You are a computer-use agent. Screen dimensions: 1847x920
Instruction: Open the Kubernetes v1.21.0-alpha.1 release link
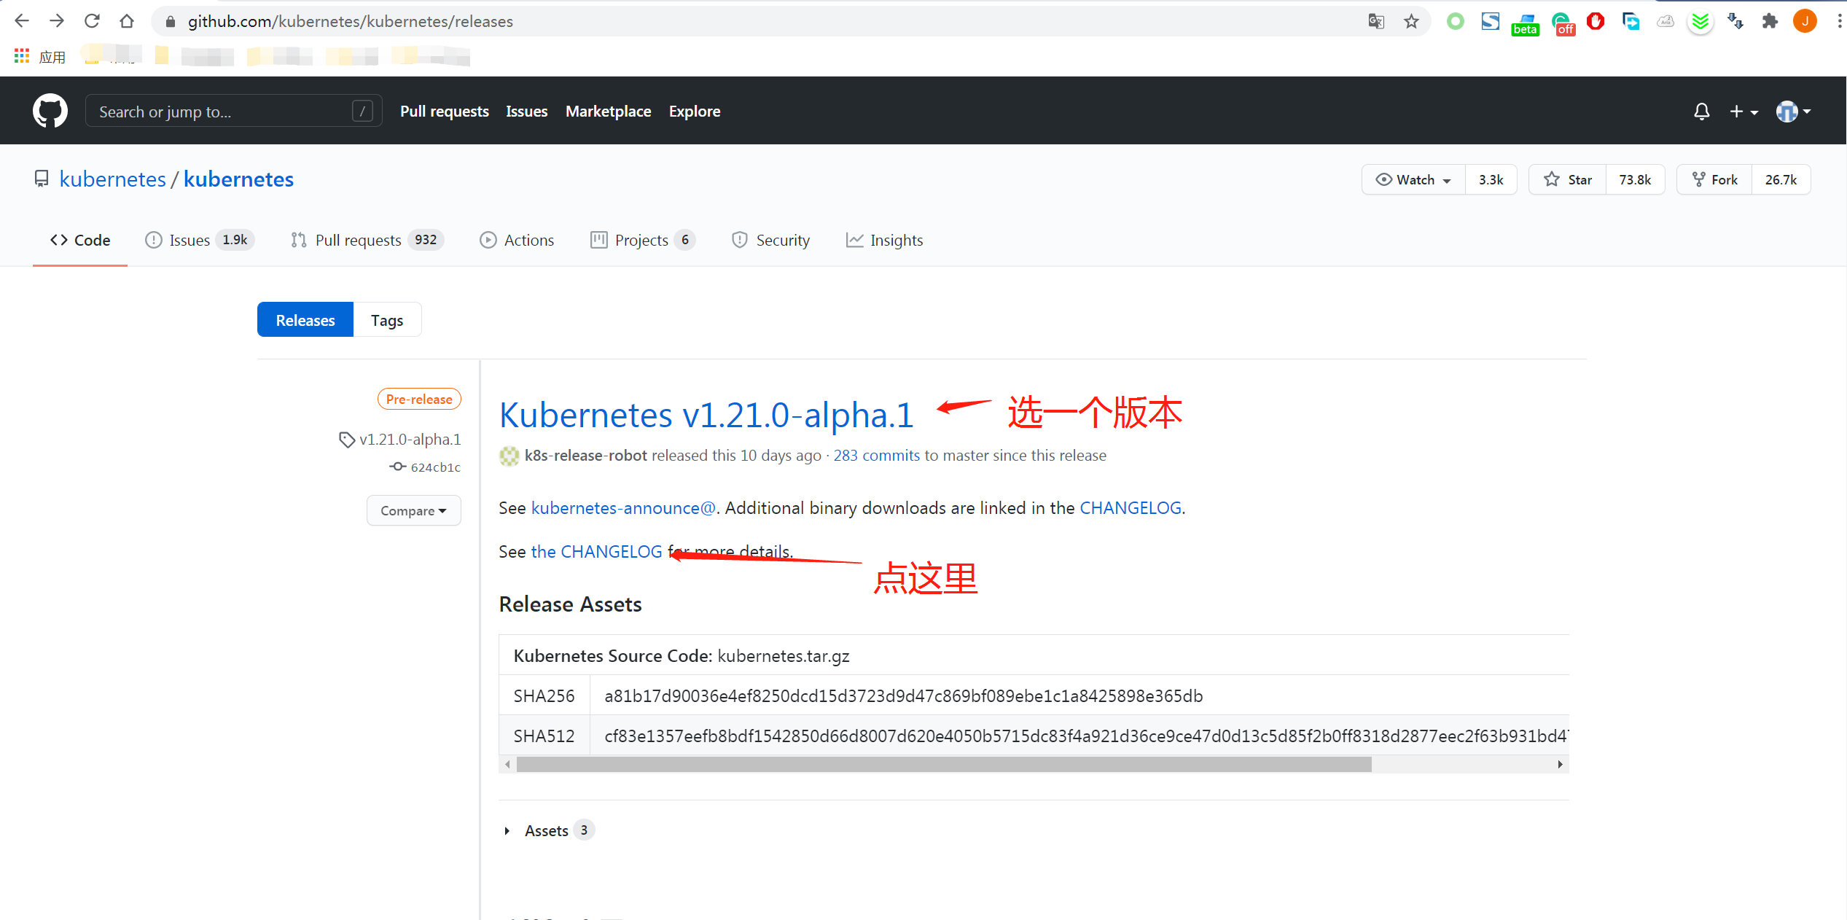click(x=706, y=415)
